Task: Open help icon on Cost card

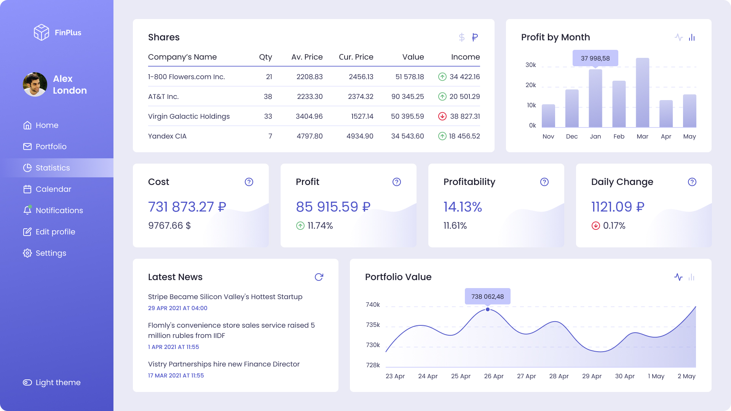Action: [x=249, y=182]
